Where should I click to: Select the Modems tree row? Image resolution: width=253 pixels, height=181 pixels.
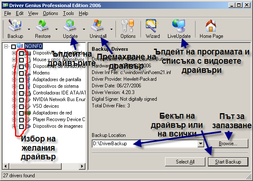[x=41, y=73]
